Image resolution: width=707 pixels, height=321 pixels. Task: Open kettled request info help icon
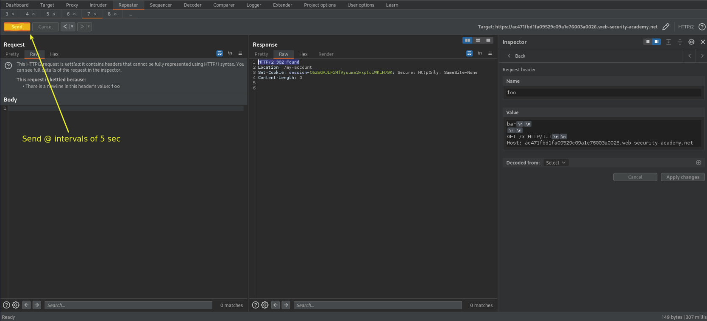click(8, 66)
